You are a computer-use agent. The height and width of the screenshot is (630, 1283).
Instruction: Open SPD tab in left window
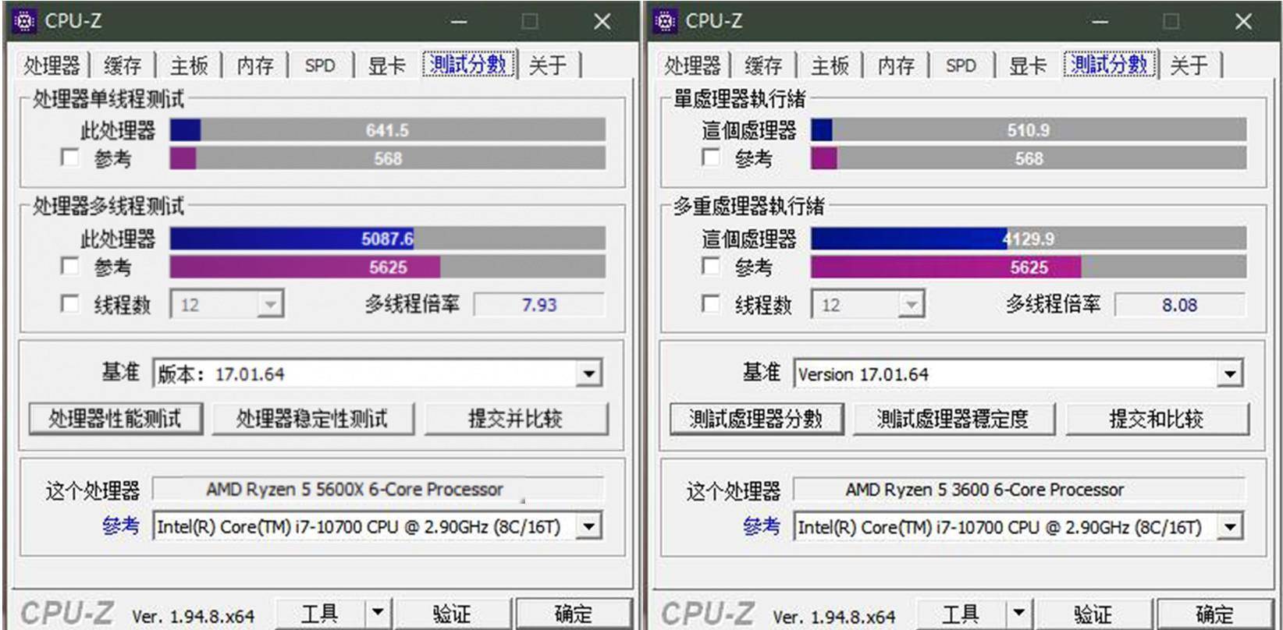(320, 65)
